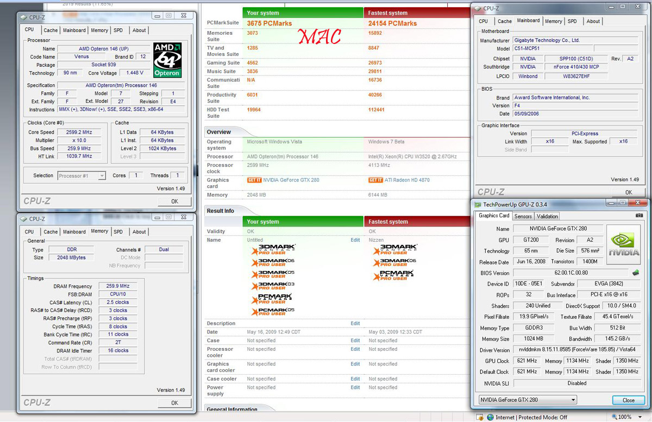Open the About tab in the CPU-Z Memory window
This screenshot has width=652, height=422.
pyautogui.click(x=139, y=232)
